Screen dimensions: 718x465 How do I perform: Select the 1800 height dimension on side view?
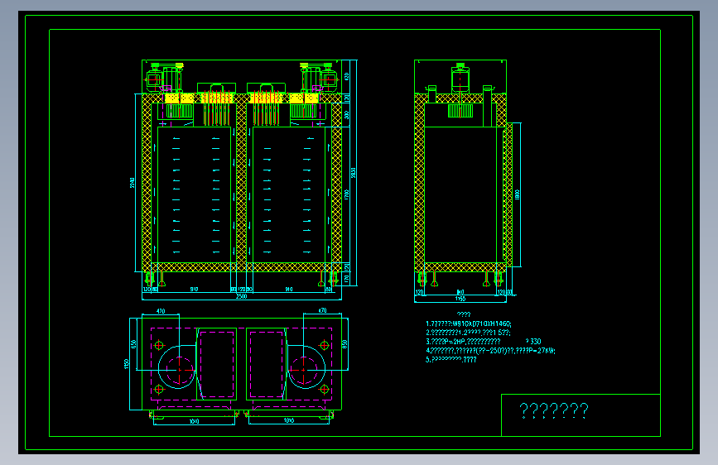click(x=518, y=194)
